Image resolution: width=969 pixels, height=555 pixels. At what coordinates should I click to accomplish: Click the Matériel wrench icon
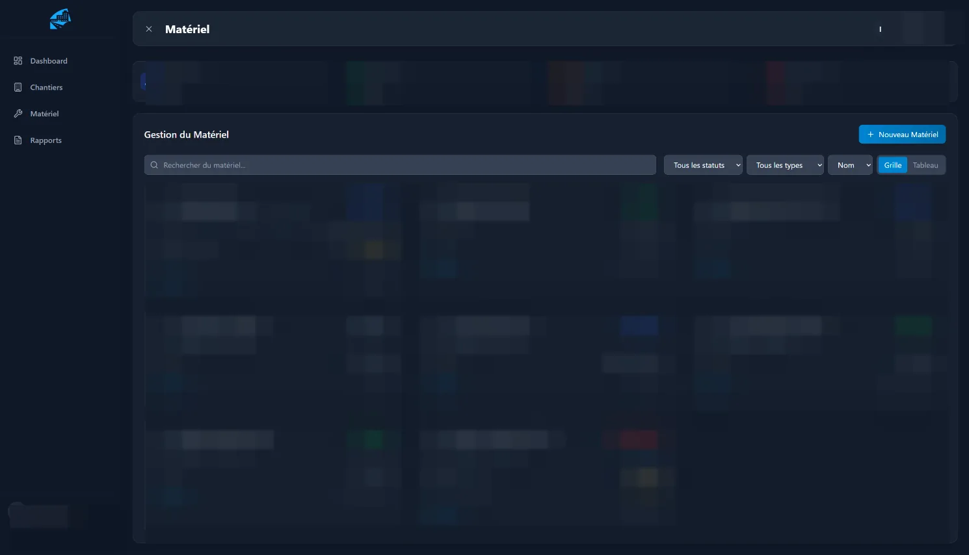tap(18, 113)
